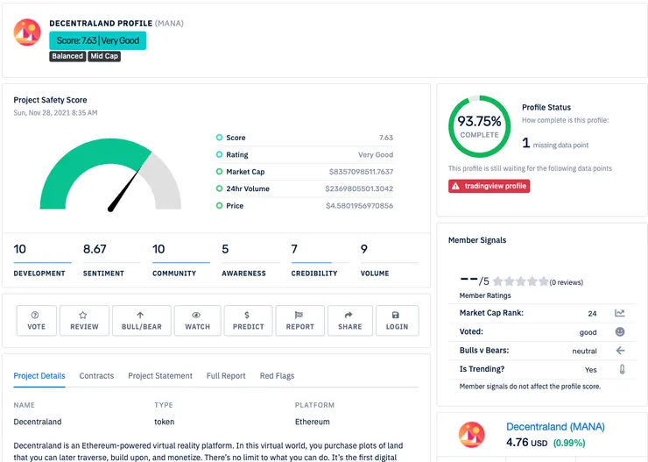Click the Login save-icon button

(398, 321)
